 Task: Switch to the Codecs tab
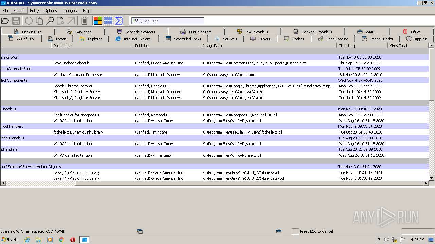[294, 39]
